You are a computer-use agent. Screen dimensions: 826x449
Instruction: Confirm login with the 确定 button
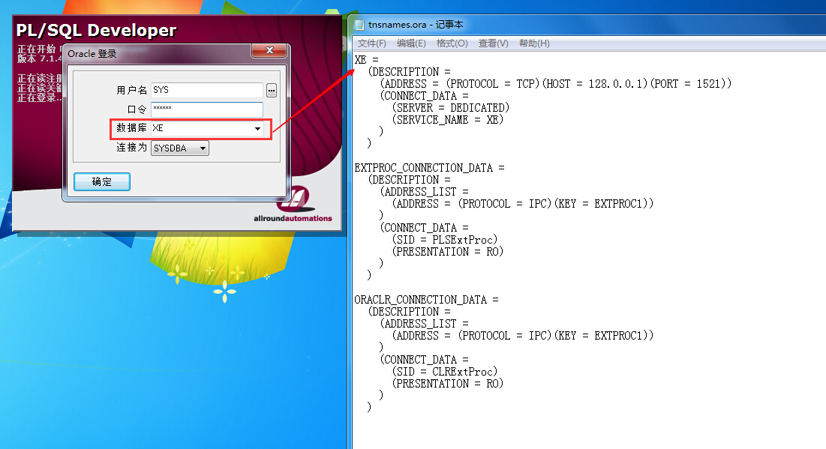tap(102, 181)
